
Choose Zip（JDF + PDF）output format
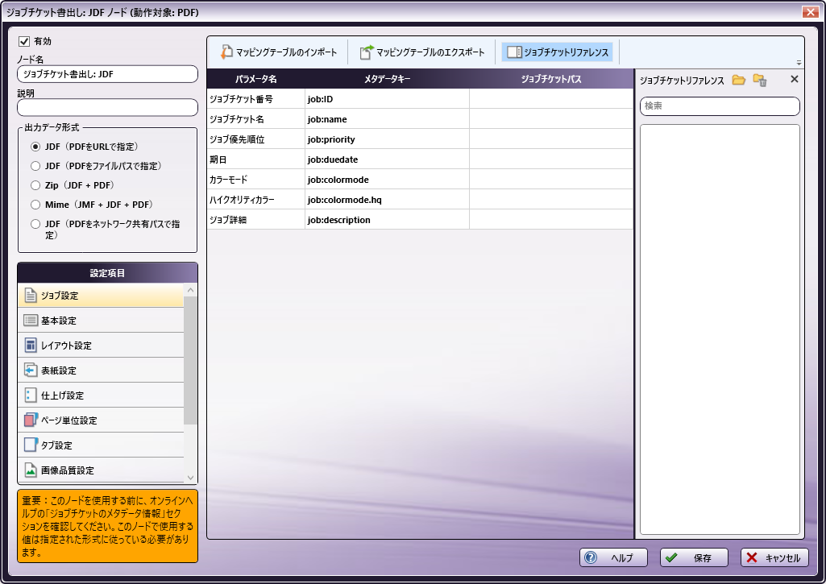35,185
